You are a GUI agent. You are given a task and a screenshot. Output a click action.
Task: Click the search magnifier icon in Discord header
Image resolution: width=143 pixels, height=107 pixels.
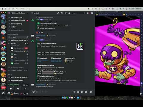pos(84,13)
